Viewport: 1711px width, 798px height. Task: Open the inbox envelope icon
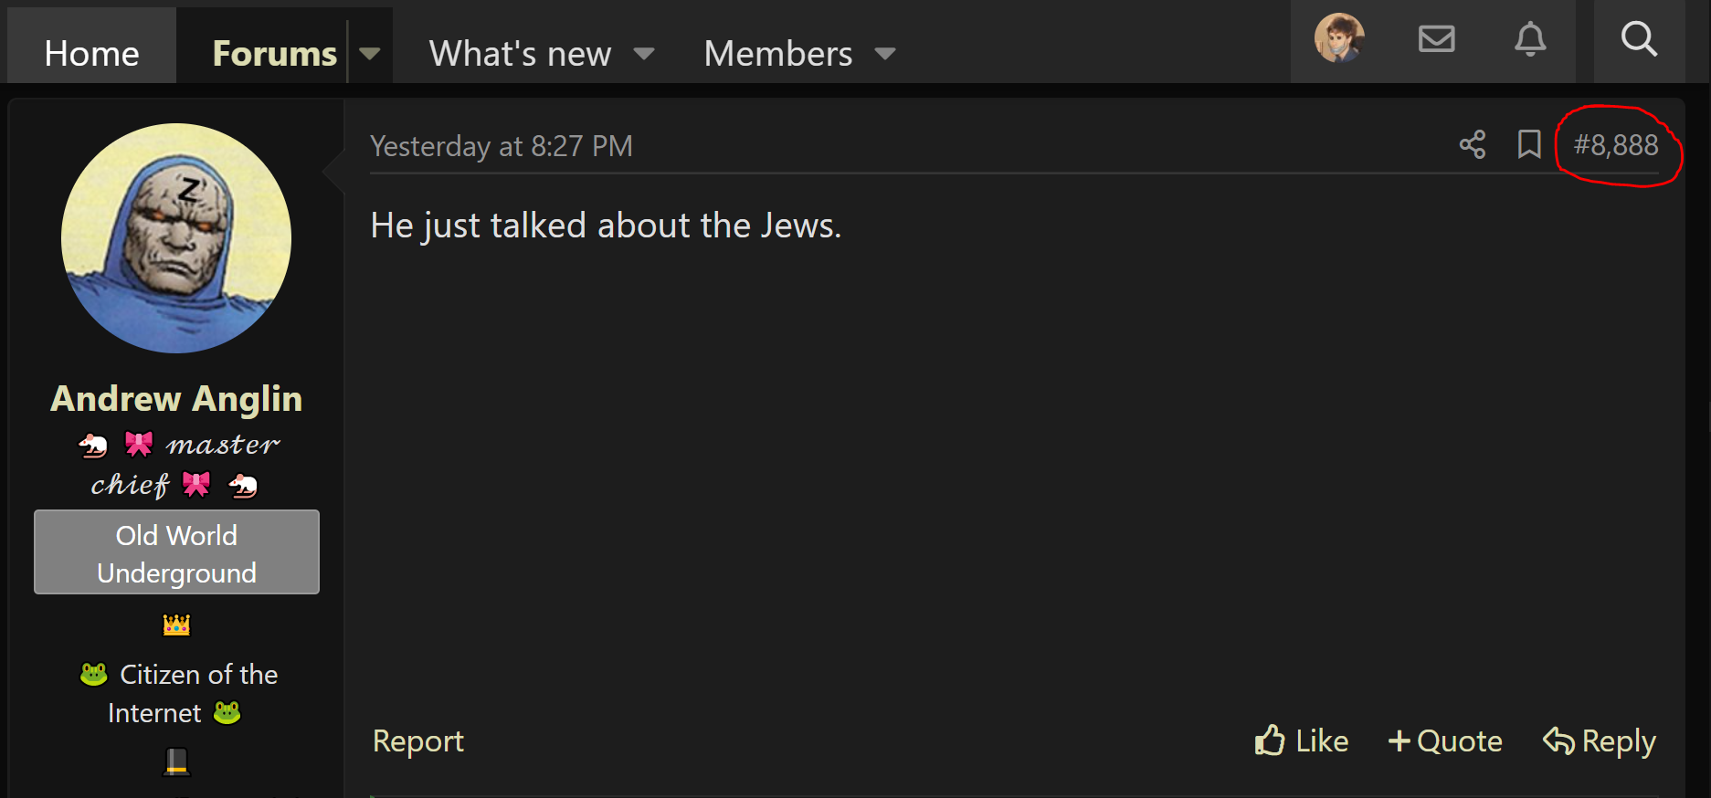click(x=1436, y=39)
